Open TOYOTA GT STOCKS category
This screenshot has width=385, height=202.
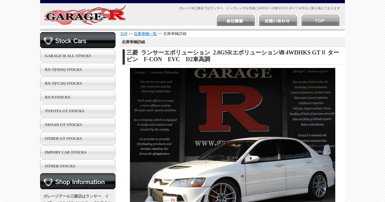[78, 111]
